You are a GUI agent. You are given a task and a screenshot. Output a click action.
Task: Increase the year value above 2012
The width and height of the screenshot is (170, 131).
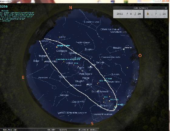click(120, 11)
